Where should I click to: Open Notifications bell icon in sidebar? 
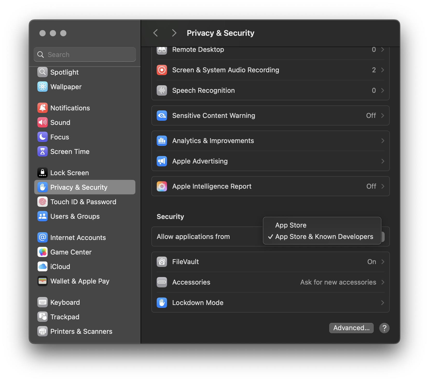point(43,108)
